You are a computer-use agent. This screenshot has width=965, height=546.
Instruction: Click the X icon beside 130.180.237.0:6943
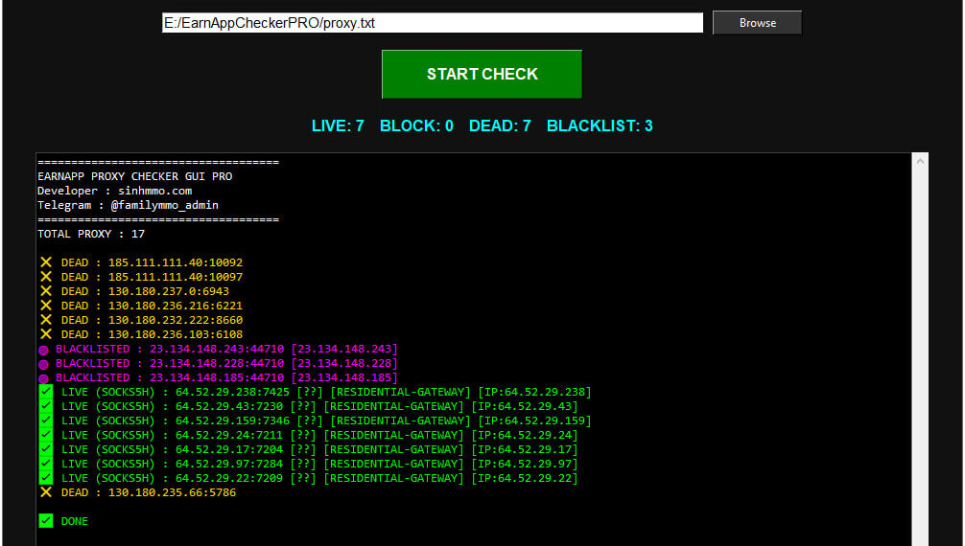(x=45, y=291)
